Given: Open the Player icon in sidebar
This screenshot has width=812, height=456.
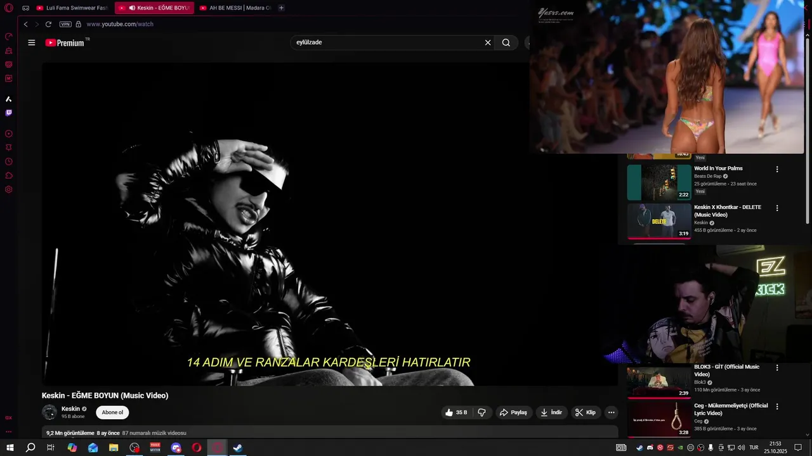Looking at the screenshot, I should [8, 134].
